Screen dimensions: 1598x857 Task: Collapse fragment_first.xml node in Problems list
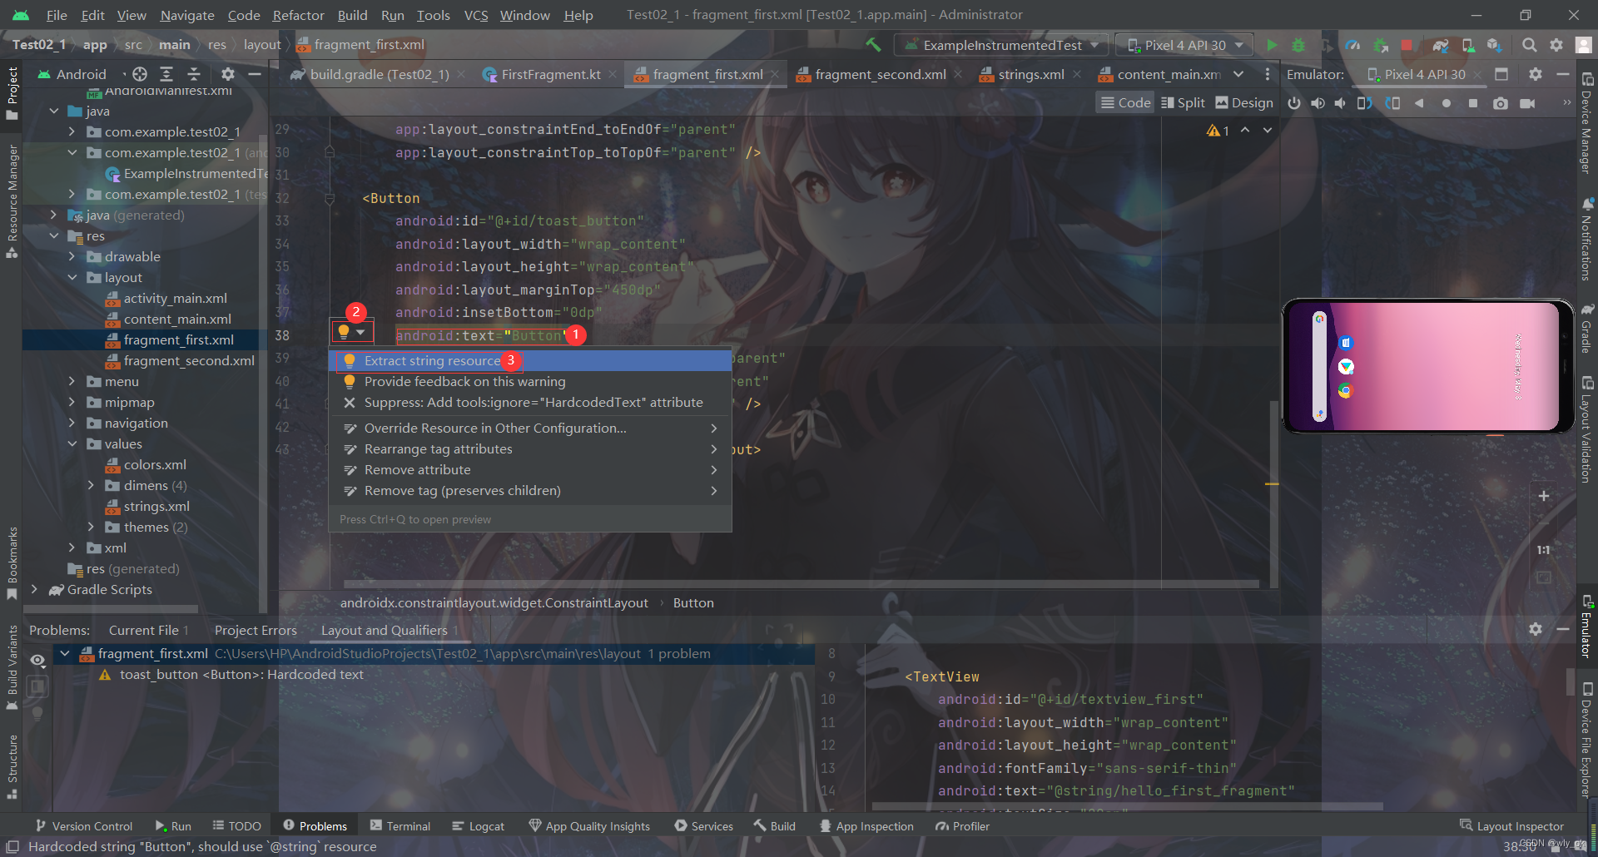tap(64, 654)
